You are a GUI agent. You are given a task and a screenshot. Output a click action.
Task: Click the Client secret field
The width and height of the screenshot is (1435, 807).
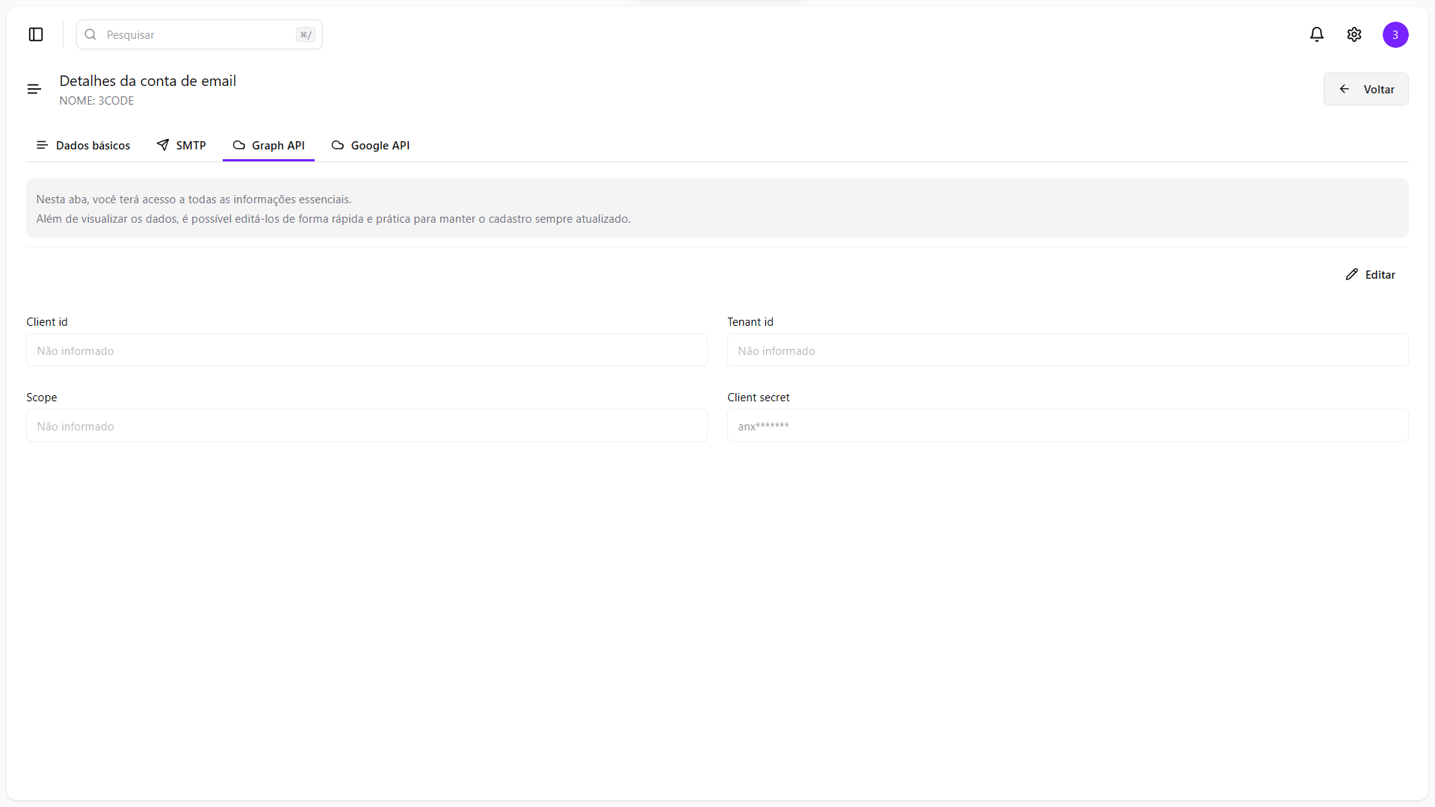click(1067, 426)
